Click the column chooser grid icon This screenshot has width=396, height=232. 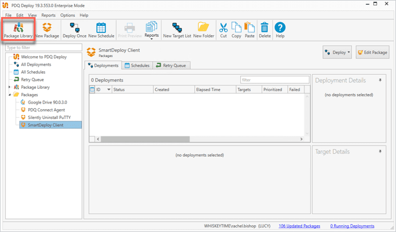pyautogui.click(x=92, y=89)
